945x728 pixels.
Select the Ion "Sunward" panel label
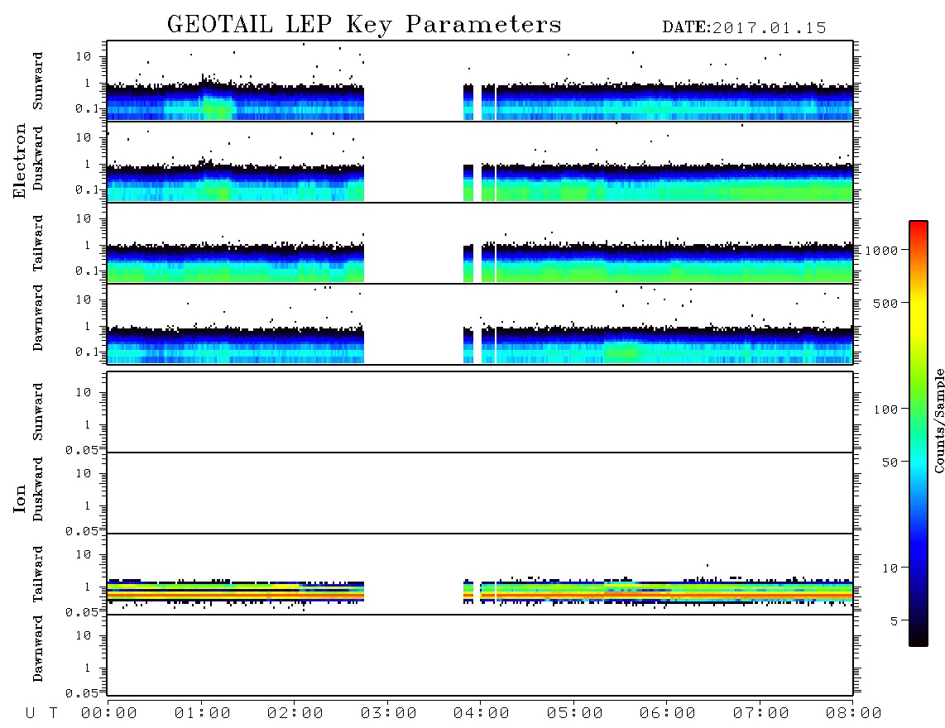[38, 412]
